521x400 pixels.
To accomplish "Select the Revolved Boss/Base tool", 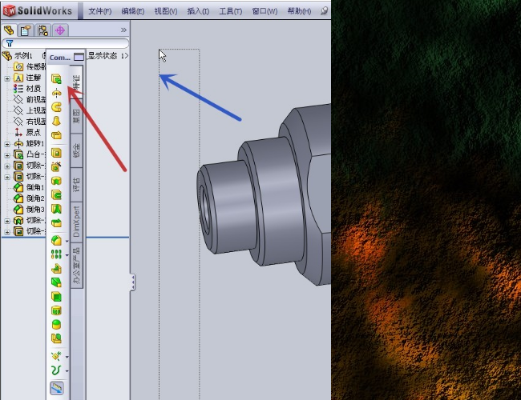I will coord(56,94).
